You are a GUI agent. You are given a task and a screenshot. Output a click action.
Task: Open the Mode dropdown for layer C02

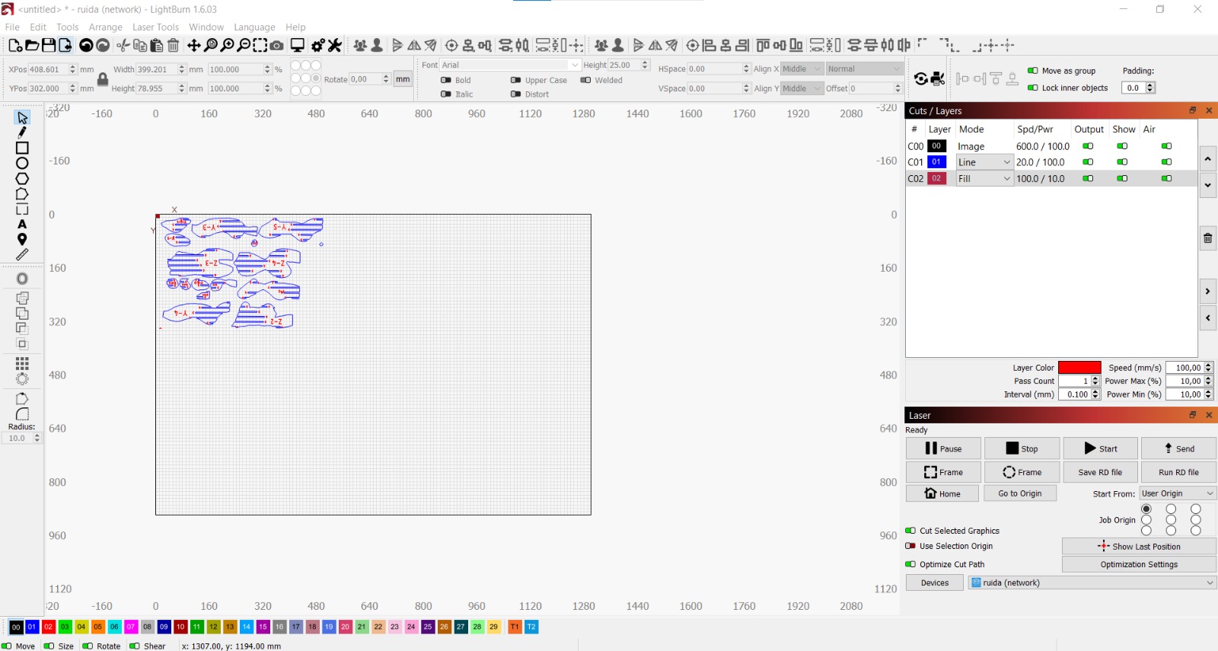pos(984,179)
